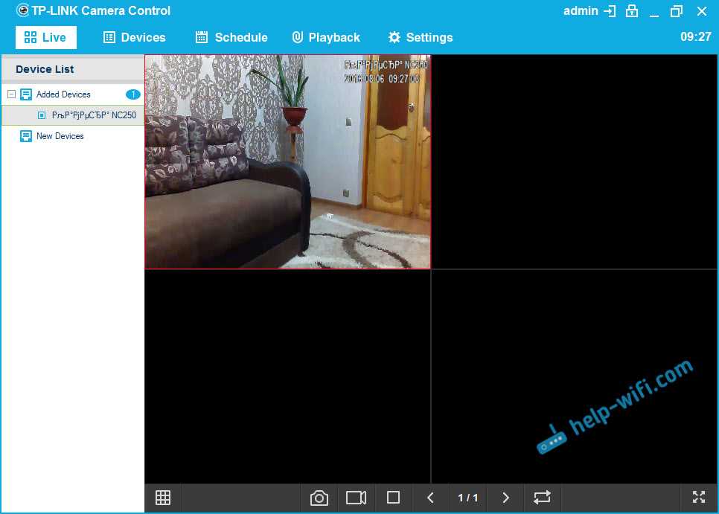The image size is (719, 514).
Task: Toggle the loop cycle view icon
Action: click(x=542, y=498)
